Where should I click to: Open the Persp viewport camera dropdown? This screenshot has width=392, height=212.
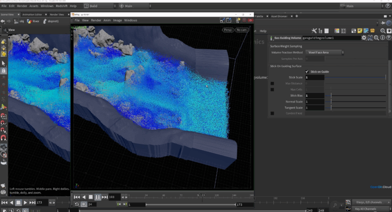pyautogui.click(x=227, y=30)
